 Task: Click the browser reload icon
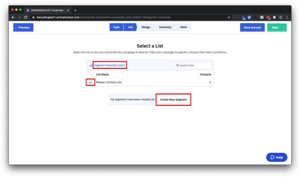[26, 17]
